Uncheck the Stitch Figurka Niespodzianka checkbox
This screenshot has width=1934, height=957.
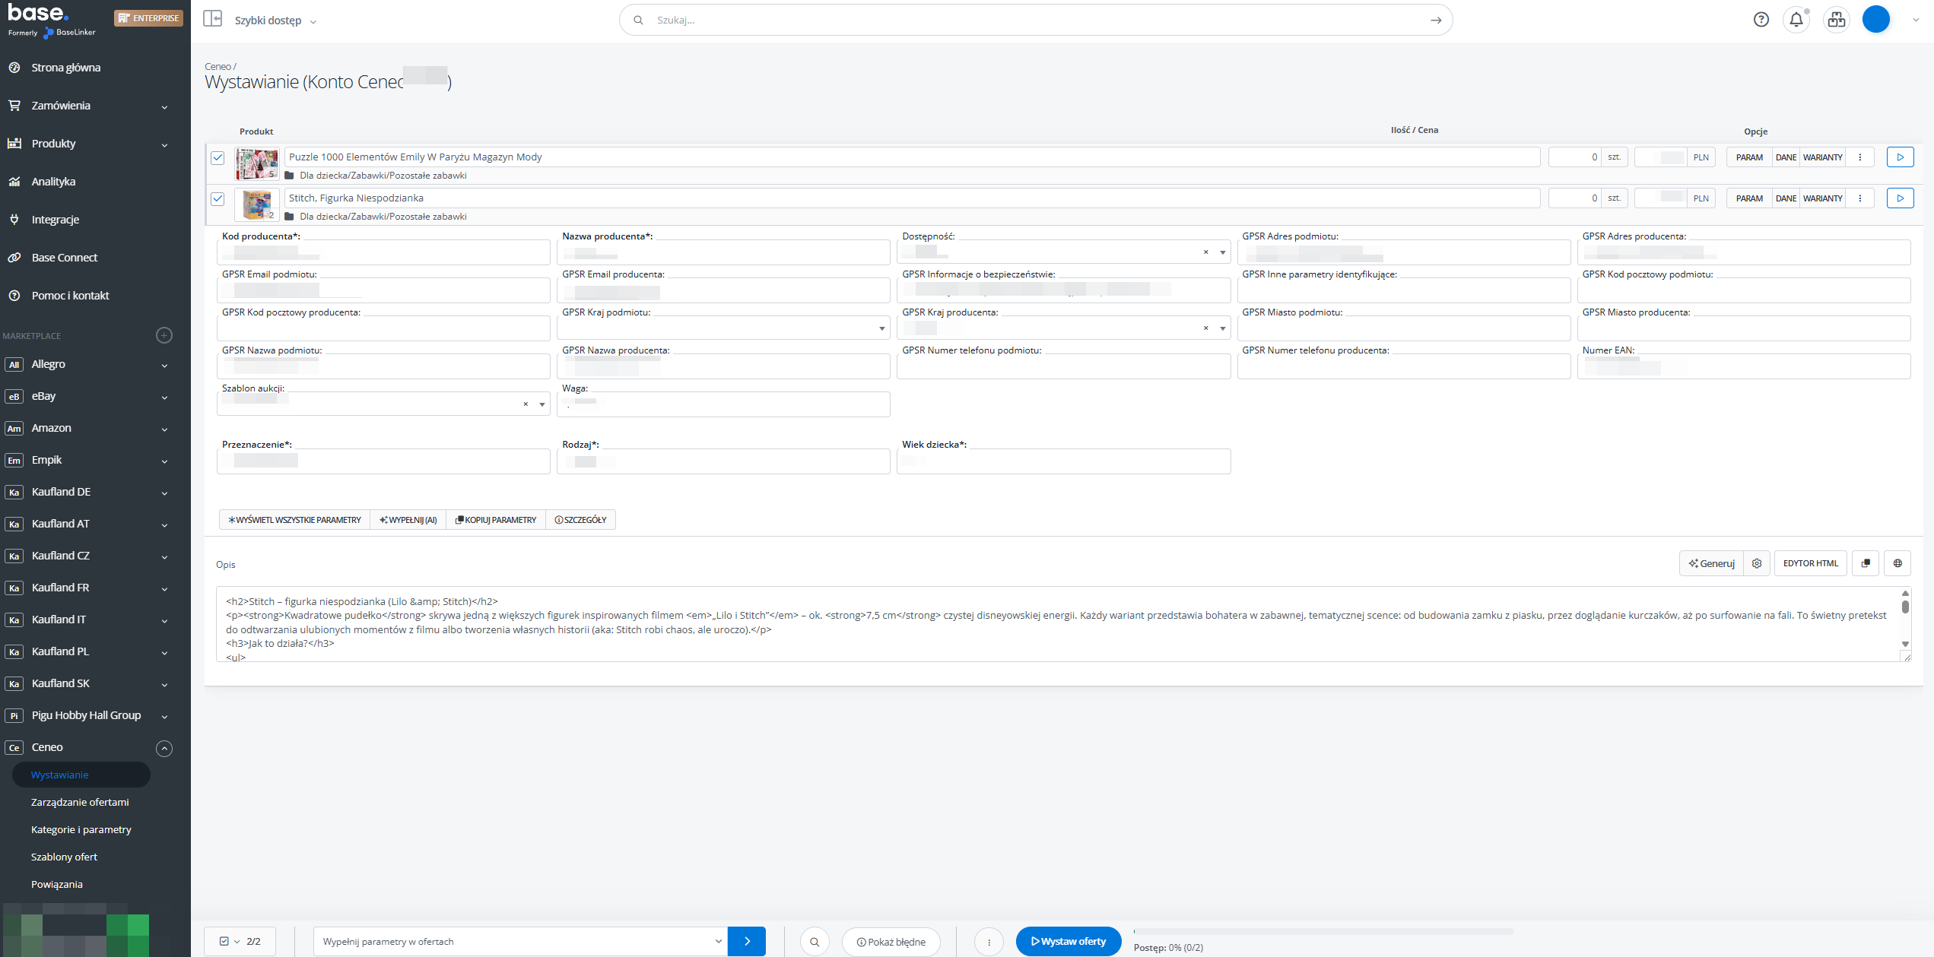tap(218, 199)
